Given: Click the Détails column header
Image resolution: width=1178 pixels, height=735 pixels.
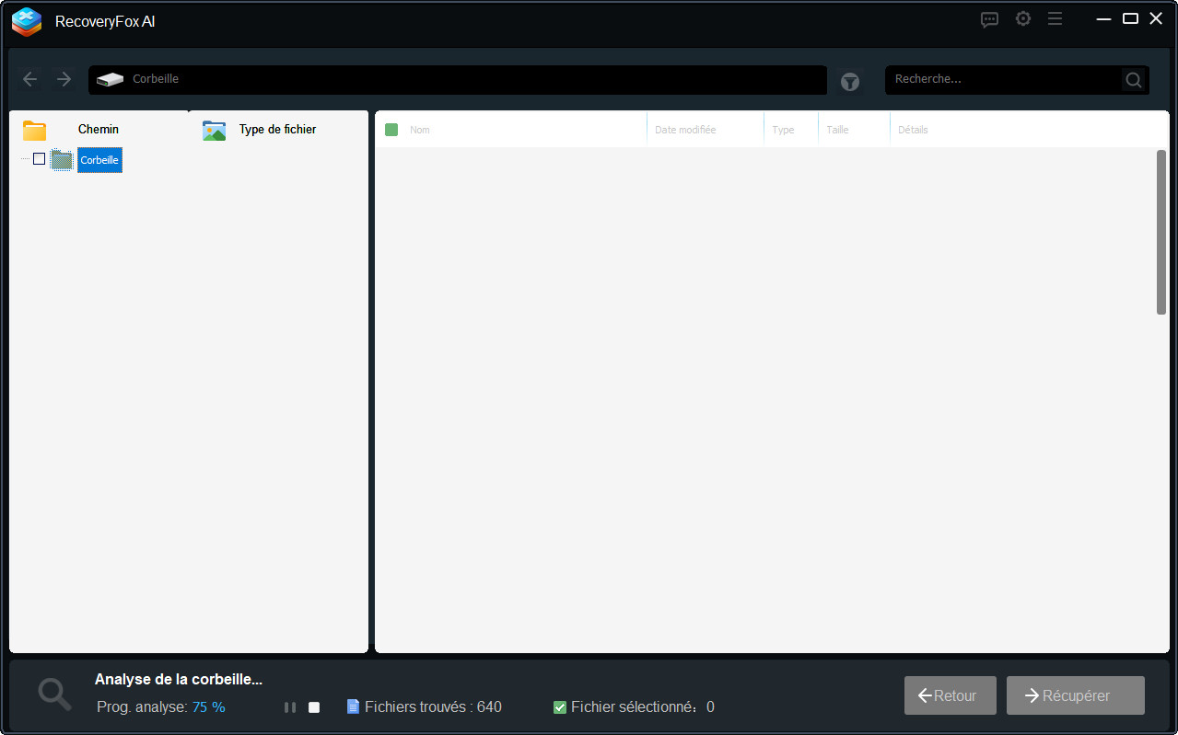Looking at the screenshot, I should (914, 130).
